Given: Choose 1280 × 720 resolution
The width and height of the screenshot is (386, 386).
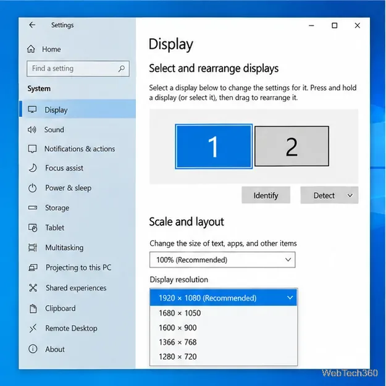Looking at the screenshot, I should point(224,357).
